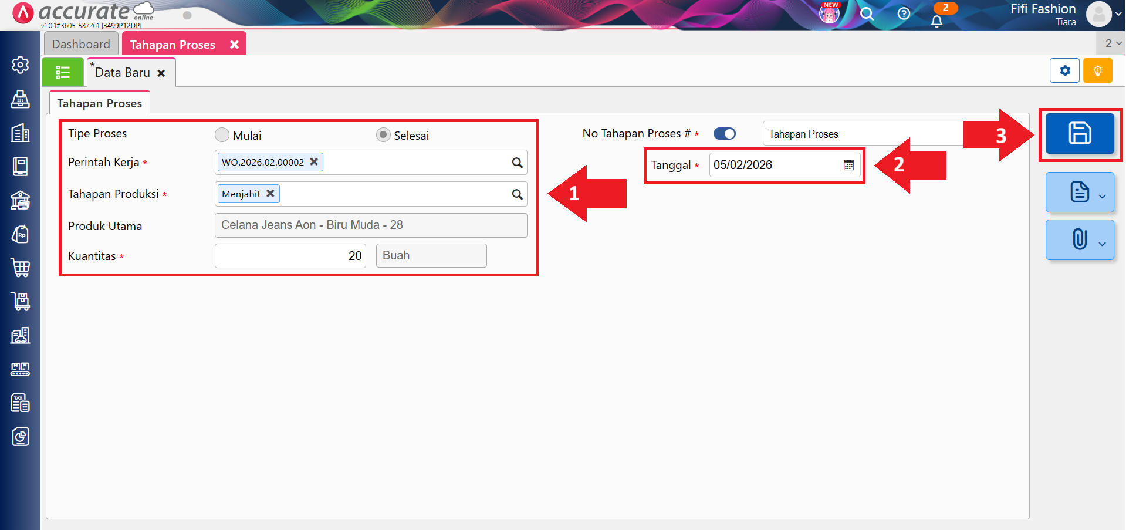Open the shopping cart module in sidebar

21,268
